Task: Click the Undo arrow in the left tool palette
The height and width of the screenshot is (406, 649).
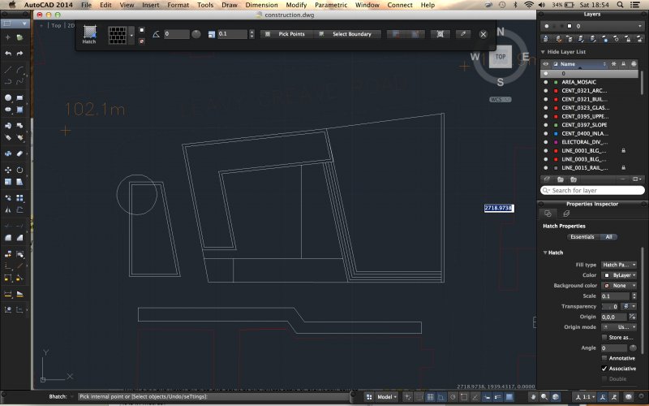Action: tap(8, 54)
